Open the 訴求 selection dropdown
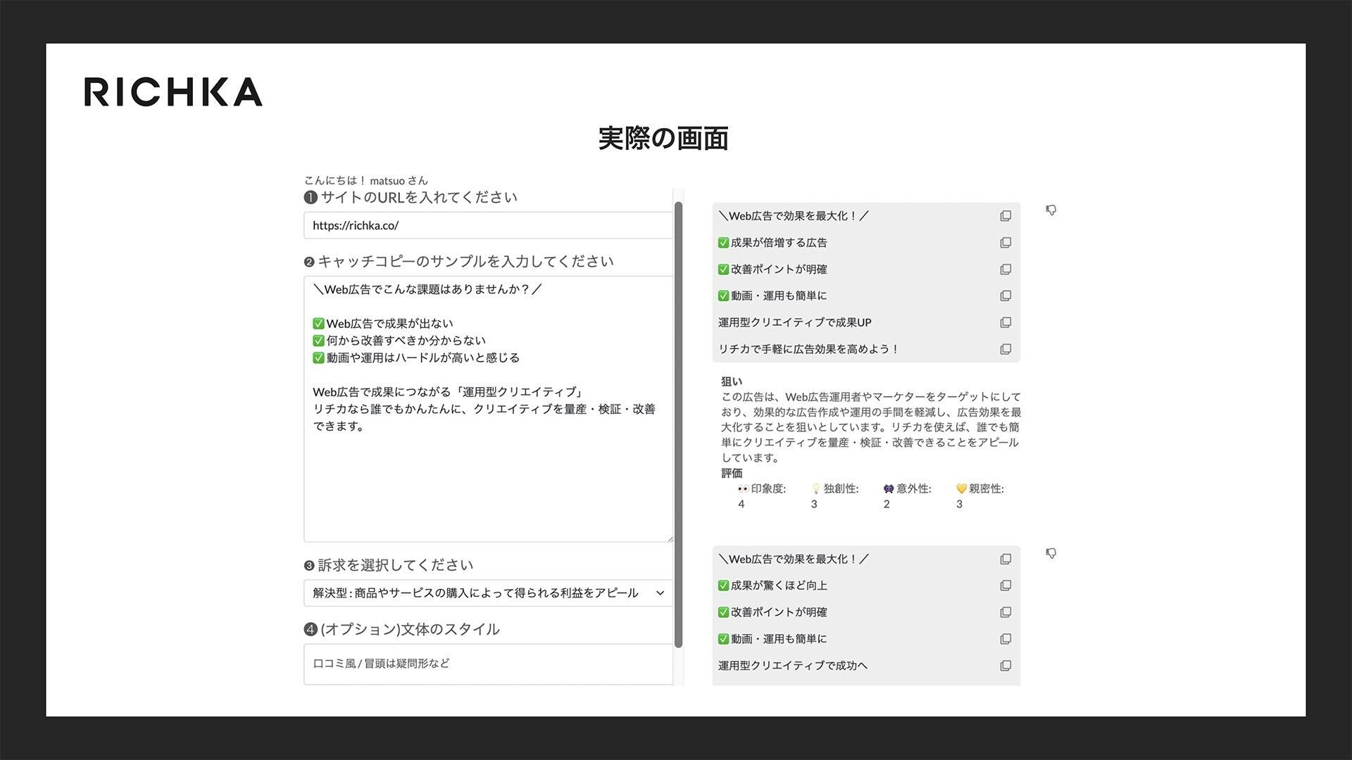 pos(479,593)
